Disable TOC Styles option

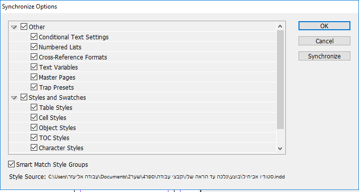point(34,137)
